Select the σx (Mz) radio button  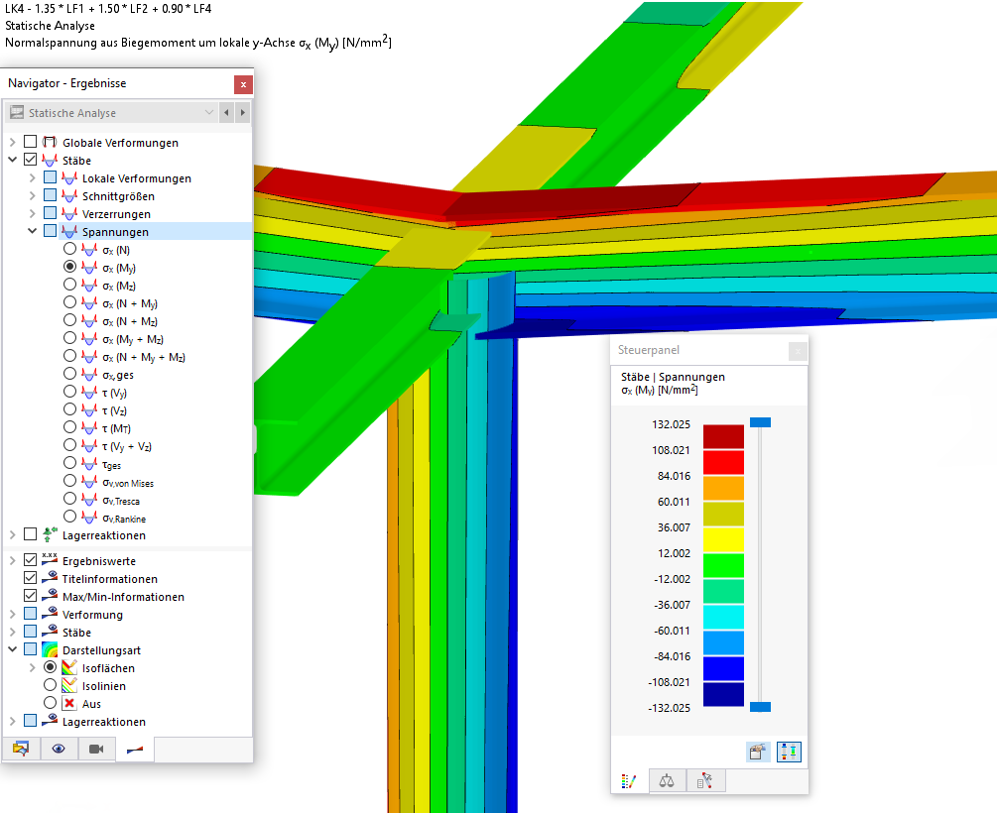point(70,285)
